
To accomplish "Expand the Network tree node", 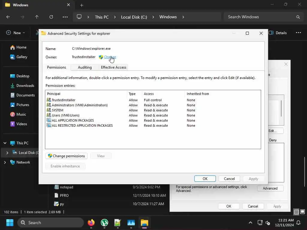I will point(5,162).
